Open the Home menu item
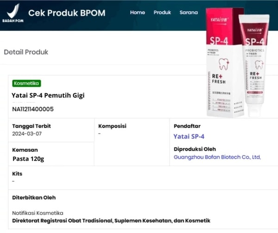The height and width of the screenshot is (233, 278). click(138, 13)
